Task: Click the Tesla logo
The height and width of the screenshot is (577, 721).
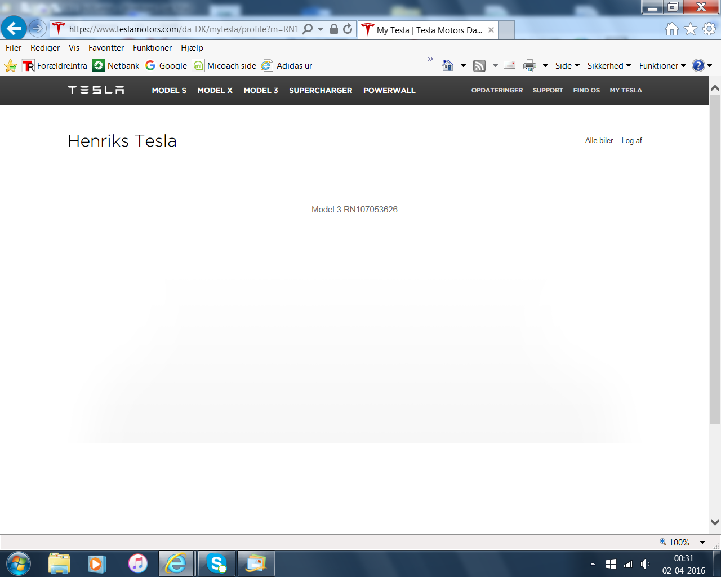Action: coord(96,90)
